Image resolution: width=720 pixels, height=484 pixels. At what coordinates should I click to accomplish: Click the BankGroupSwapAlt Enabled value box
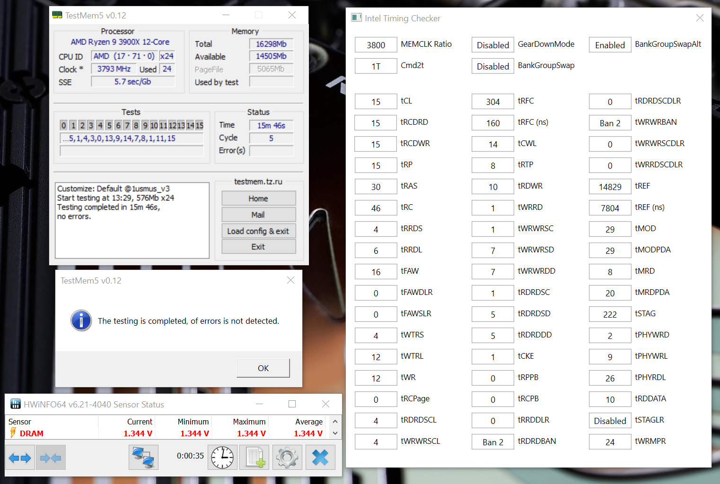(610, 45)
